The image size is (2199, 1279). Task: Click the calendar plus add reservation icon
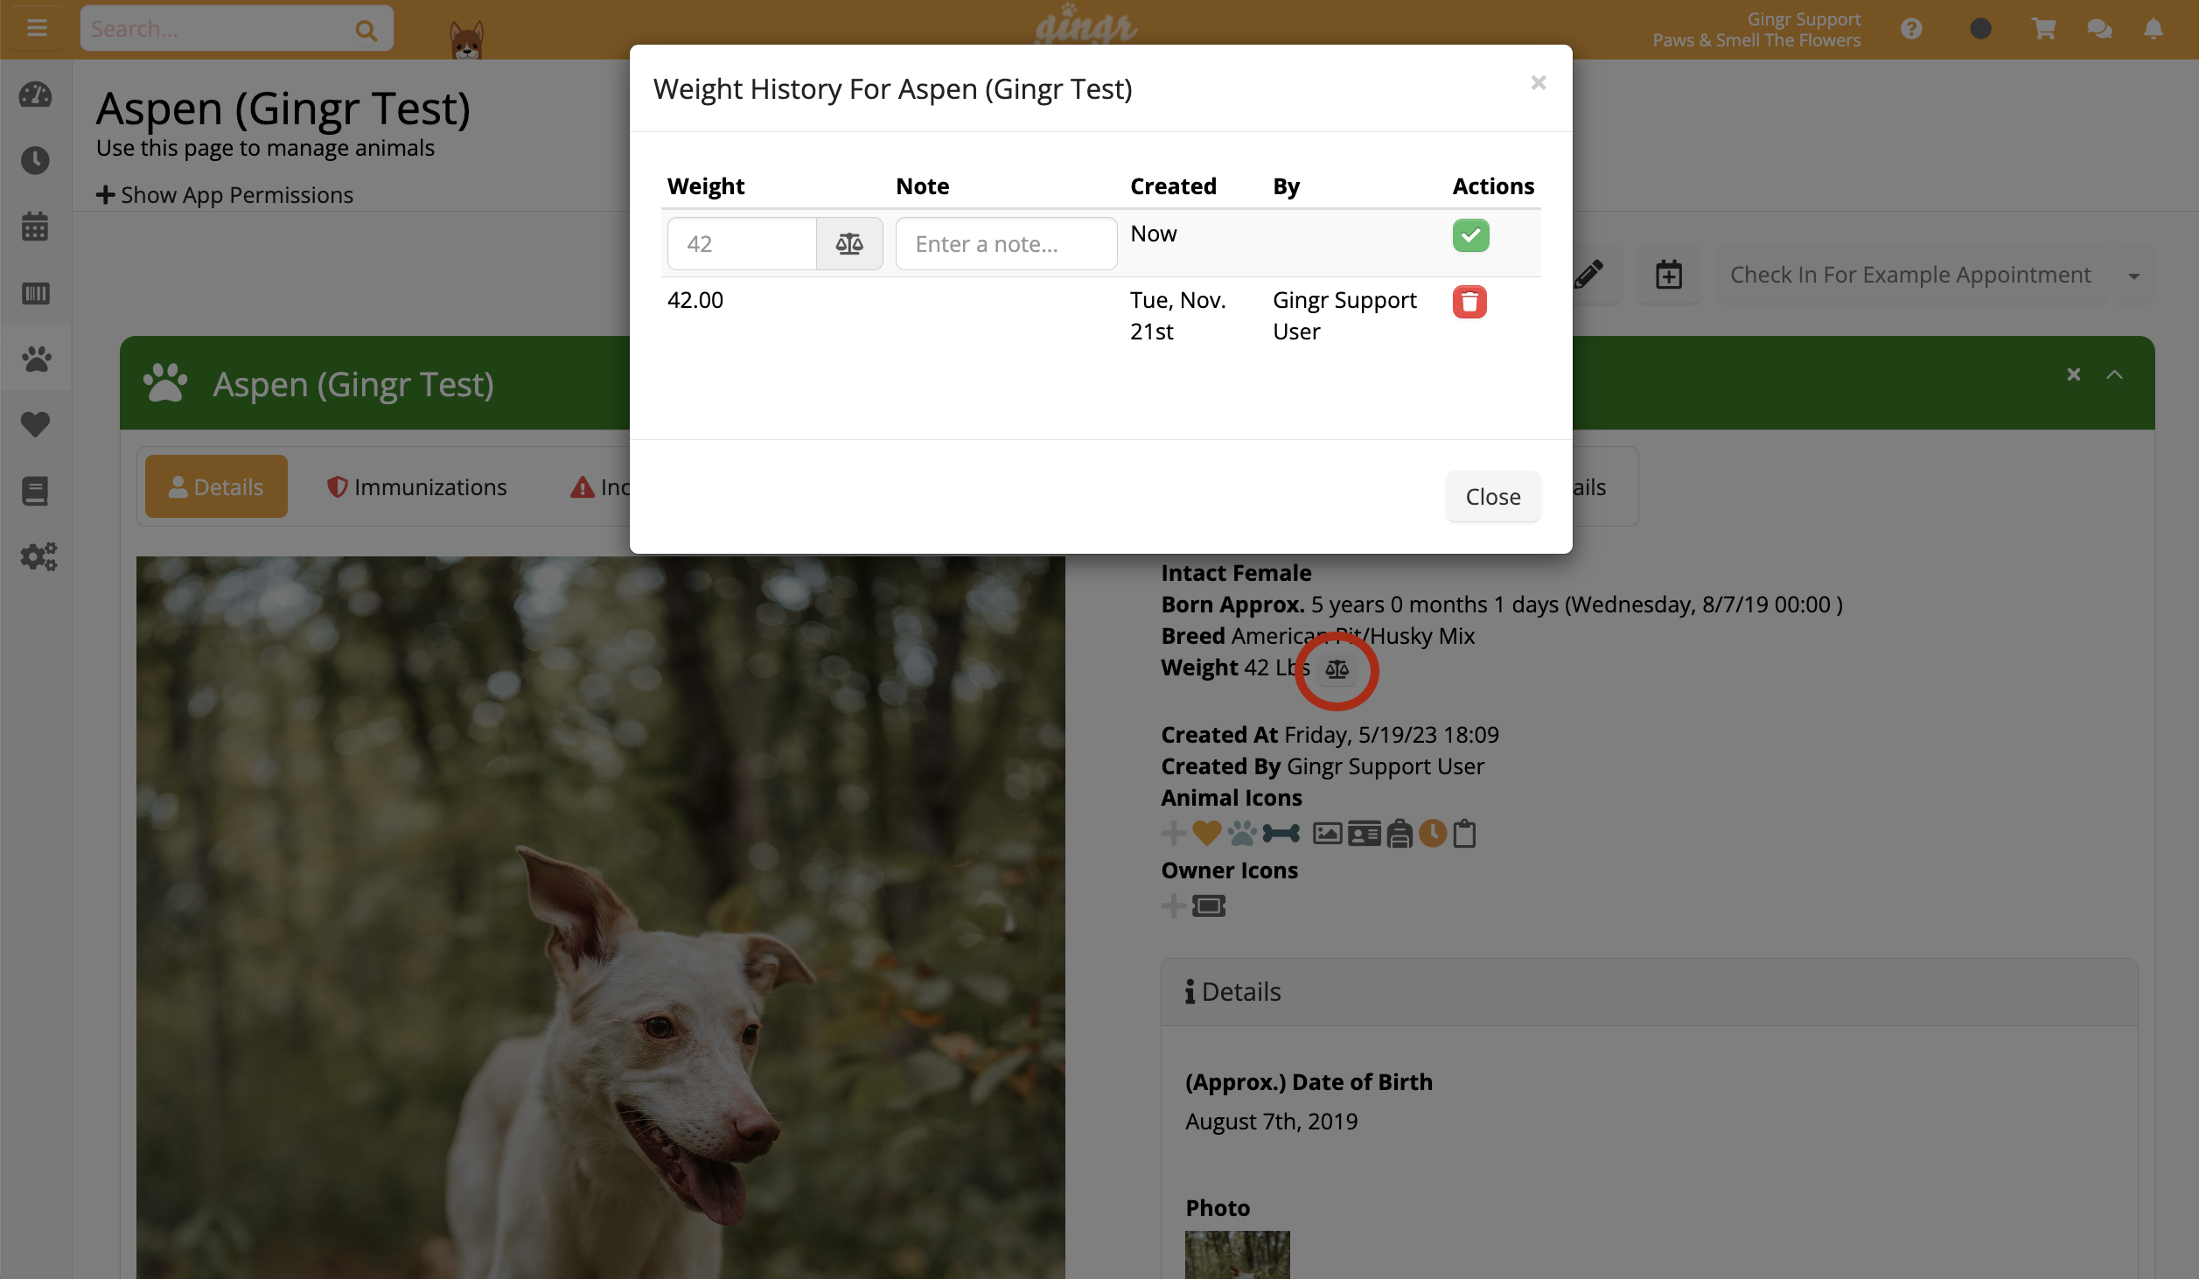pyautogui.click(x=1669, y=275)
